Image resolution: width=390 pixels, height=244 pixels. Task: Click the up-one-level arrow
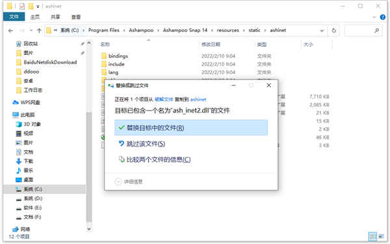(x=39, y=31)
